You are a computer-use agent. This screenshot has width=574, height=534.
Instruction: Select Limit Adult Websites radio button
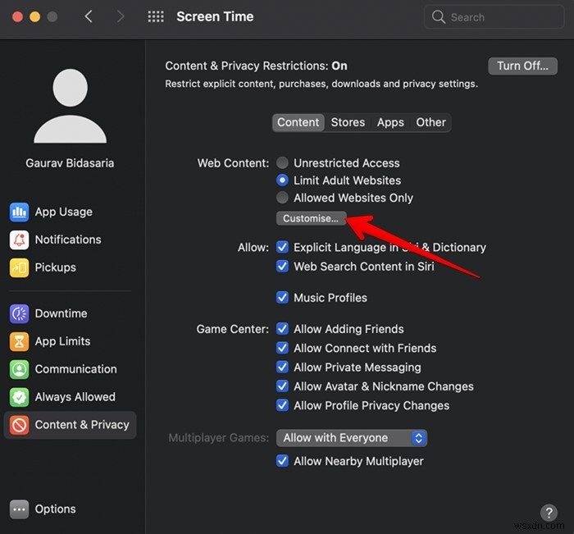click(x=282, y=180)
